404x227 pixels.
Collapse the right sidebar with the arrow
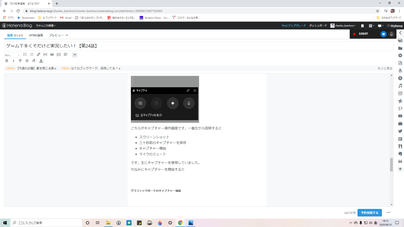point(400,33)
